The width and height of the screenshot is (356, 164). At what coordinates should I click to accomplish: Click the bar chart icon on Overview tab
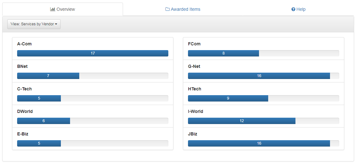coord(53,9)
